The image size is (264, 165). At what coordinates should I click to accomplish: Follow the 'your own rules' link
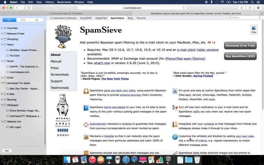point(245,136)
